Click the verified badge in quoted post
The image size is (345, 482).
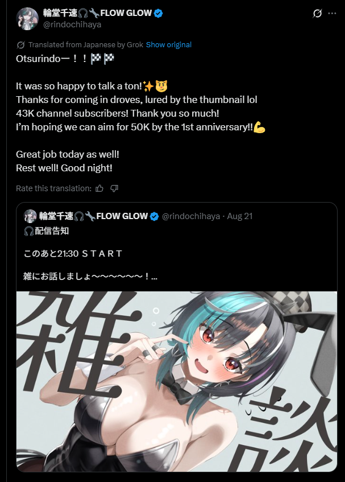[x=155, y=216]
